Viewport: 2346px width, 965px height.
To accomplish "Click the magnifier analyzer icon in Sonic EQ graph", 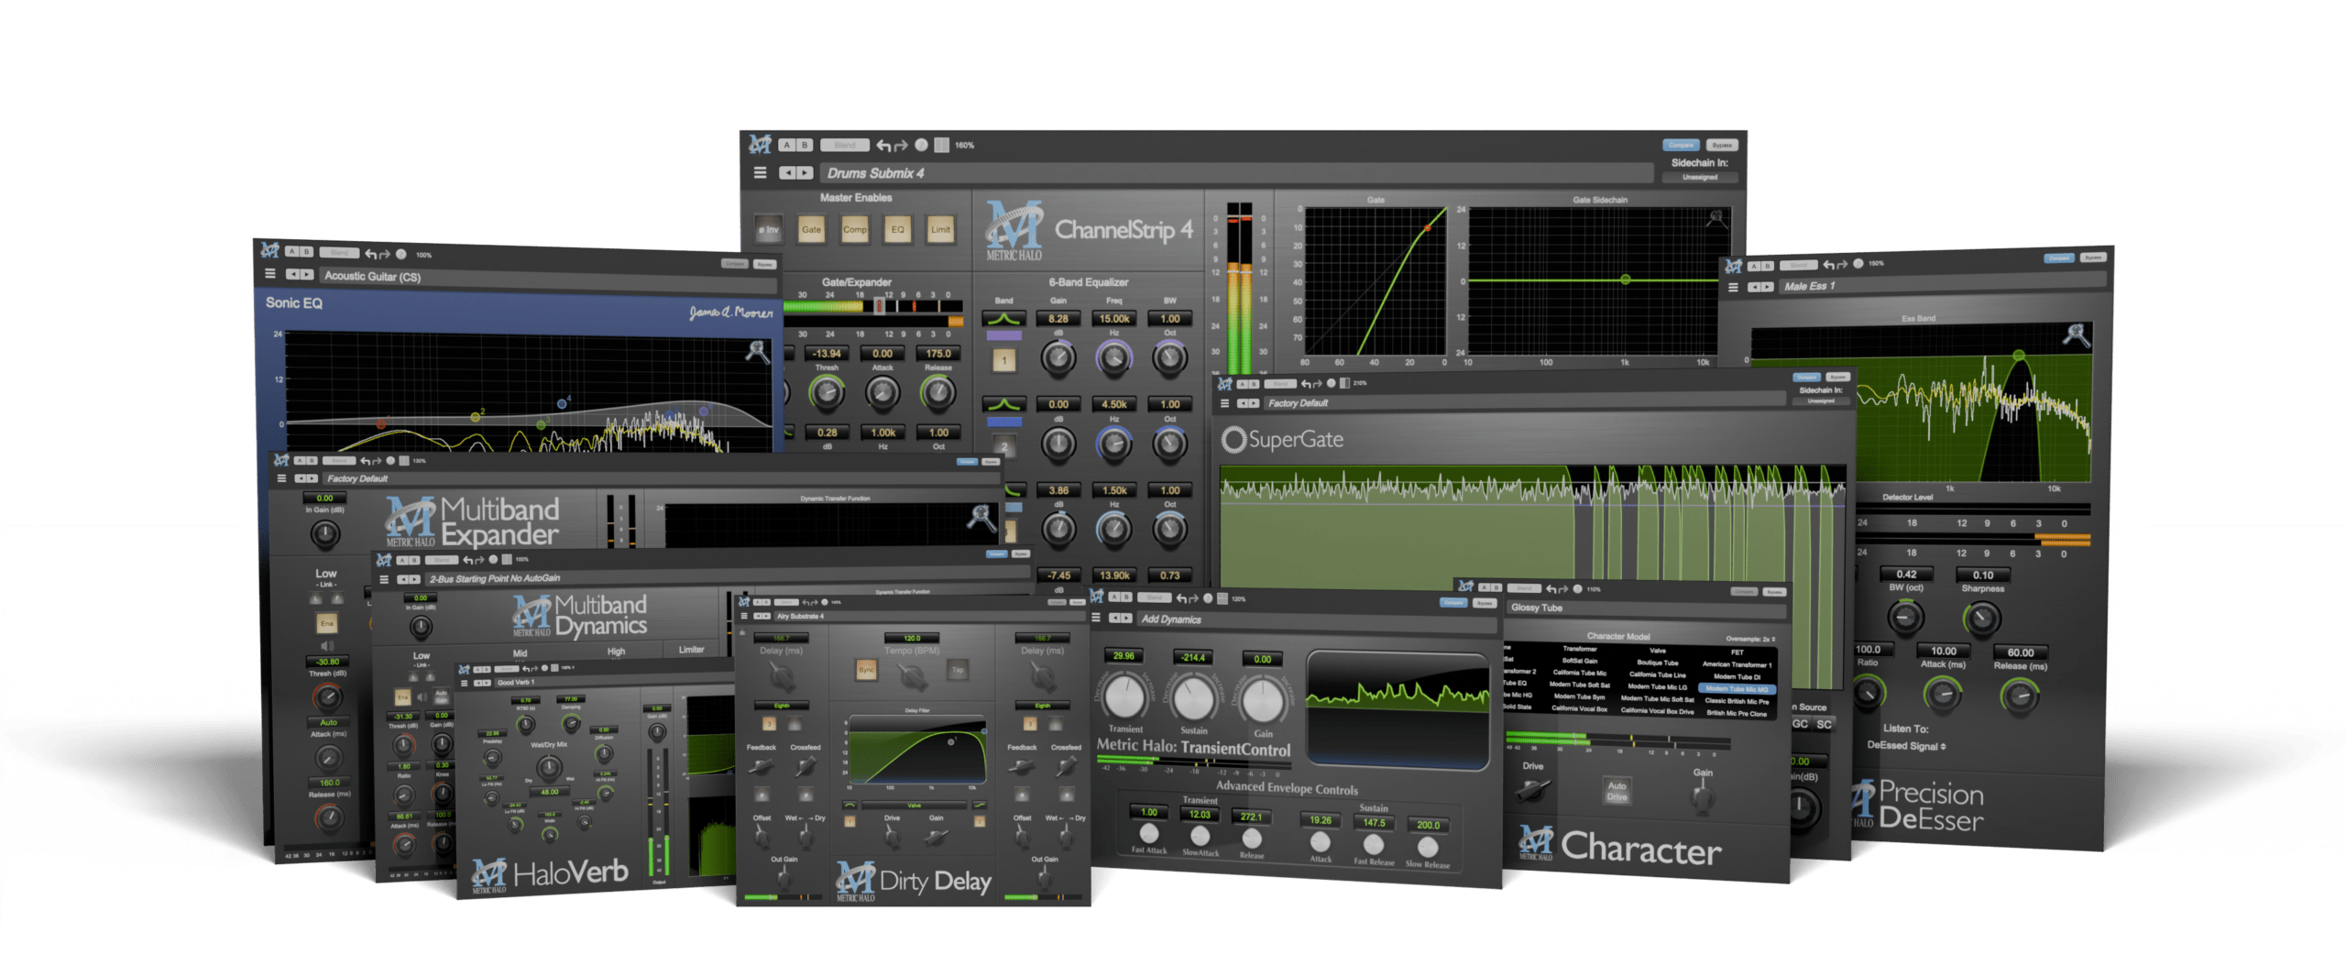I will click(x=757, y=351).
